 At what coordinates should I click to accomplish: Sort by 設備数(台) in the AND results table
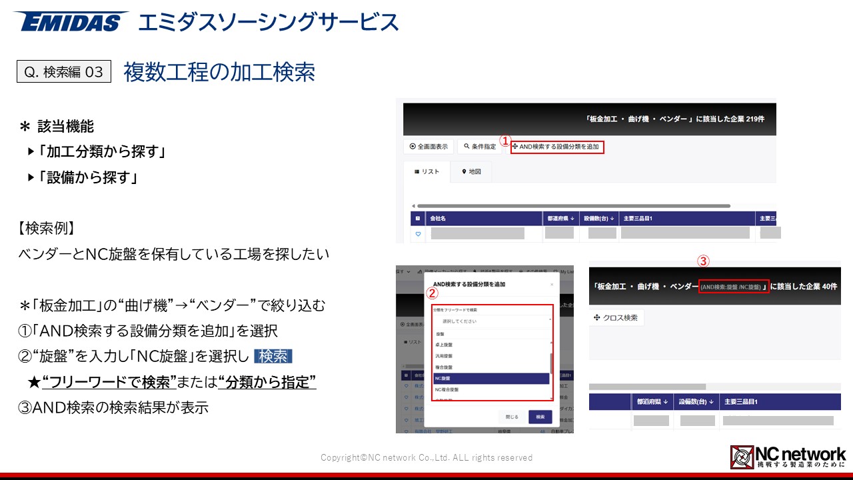point(696,402)
